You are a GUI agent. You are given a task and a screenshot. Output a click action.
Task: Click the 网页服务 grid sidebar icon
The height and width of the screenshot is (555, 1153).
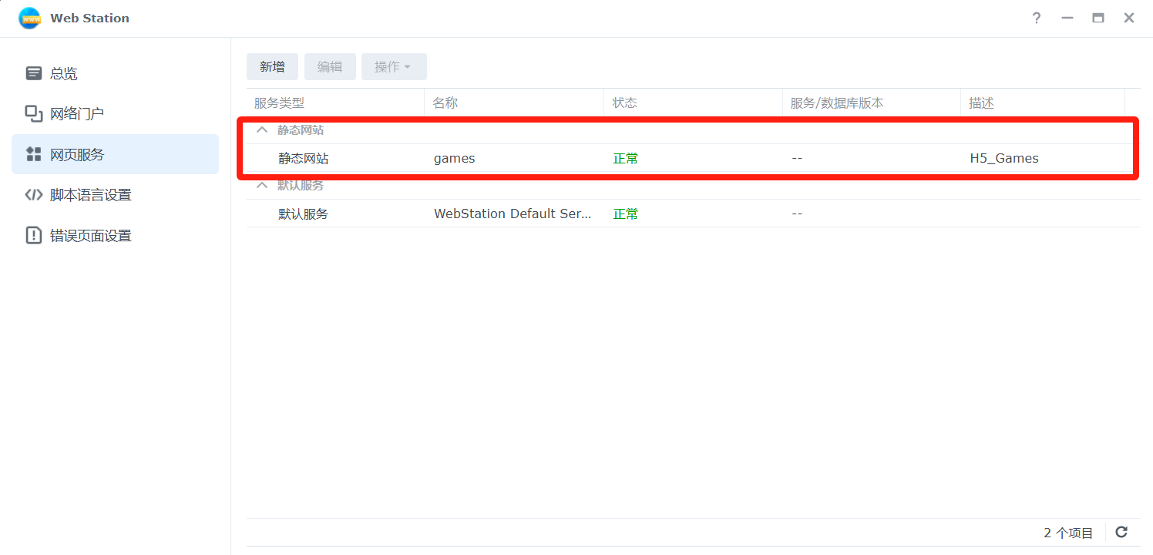(34, 154)
